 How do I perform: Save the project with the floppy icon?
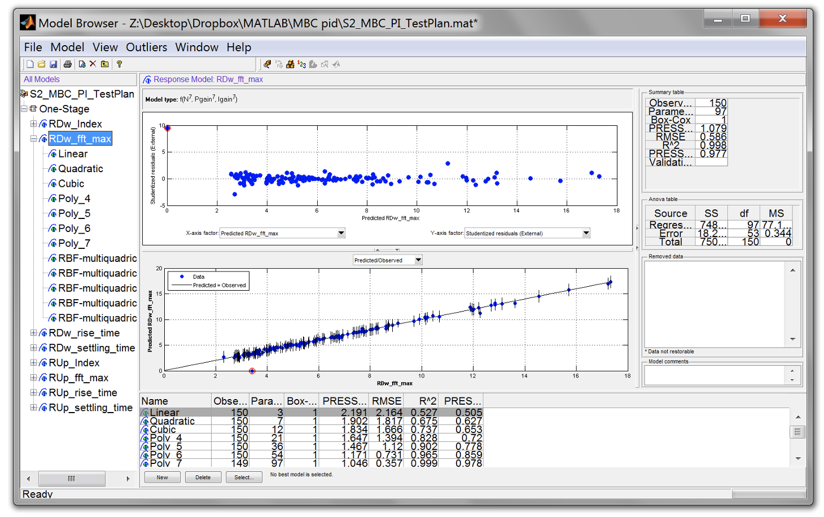[x=54, y=64]
